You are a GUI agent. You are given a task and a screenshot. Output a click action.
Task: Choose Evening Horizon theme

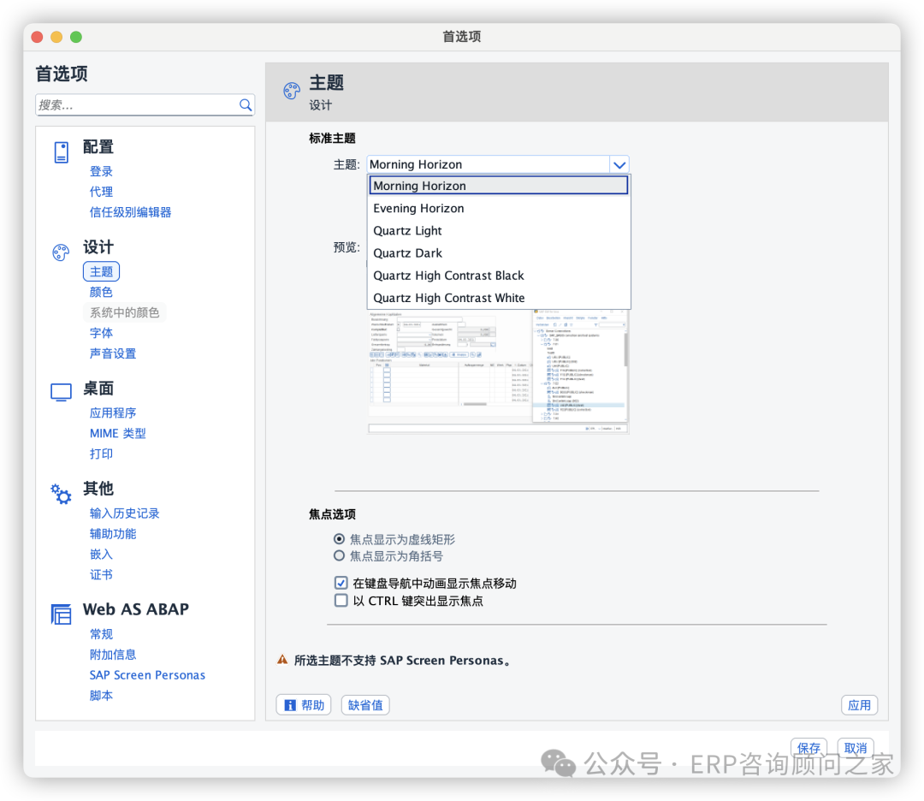click(499, 208)
